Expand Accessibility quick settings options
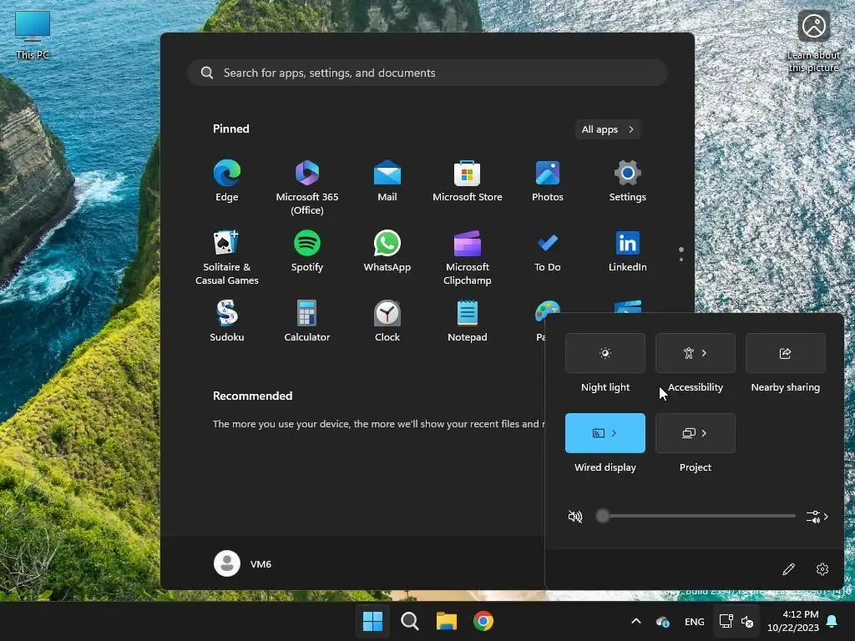Screen dimensions: 855x641 point(704,353)
